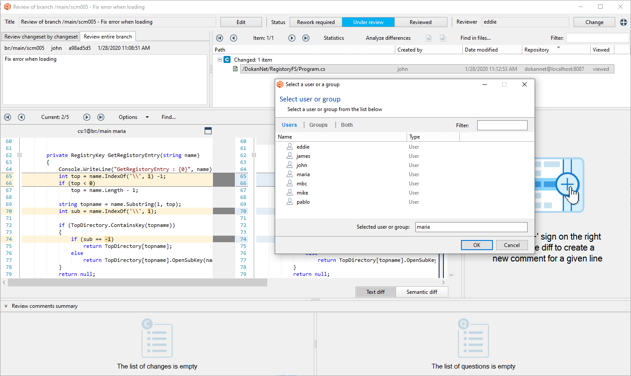Open Statistics
631x376 pixels.
click(x=334, y=38)
